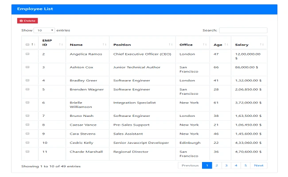Check the Angelica Ramos row checkbox
The width and height of the screenshot is (288, 177).
pos(27,54)
